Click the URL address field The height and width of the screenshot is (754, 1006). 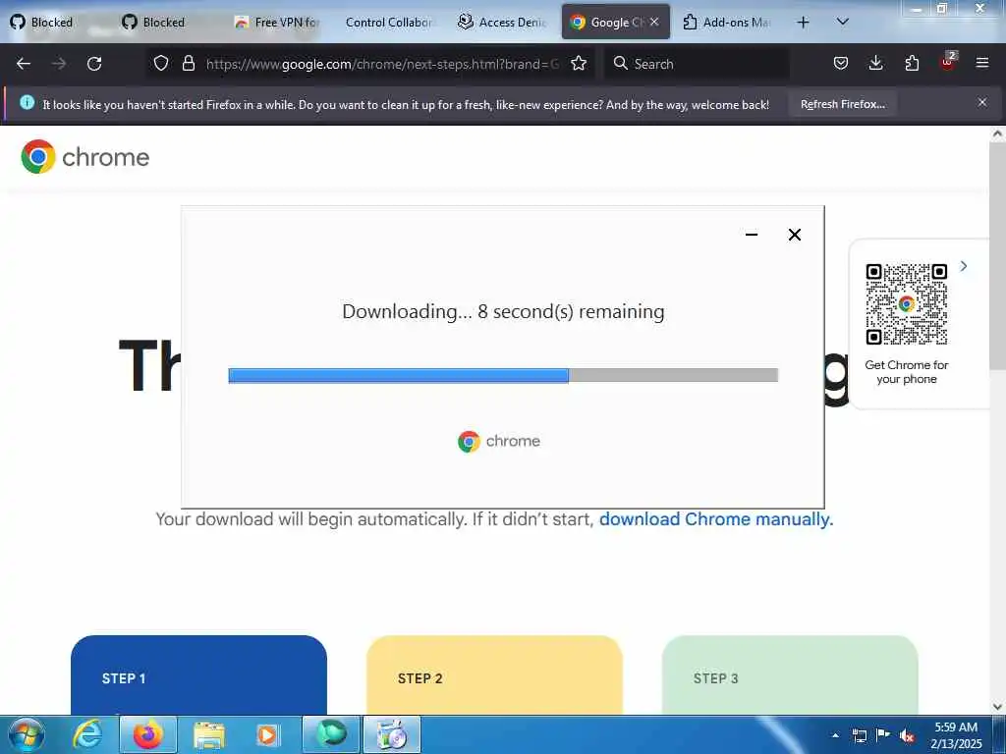pos(382,64)
